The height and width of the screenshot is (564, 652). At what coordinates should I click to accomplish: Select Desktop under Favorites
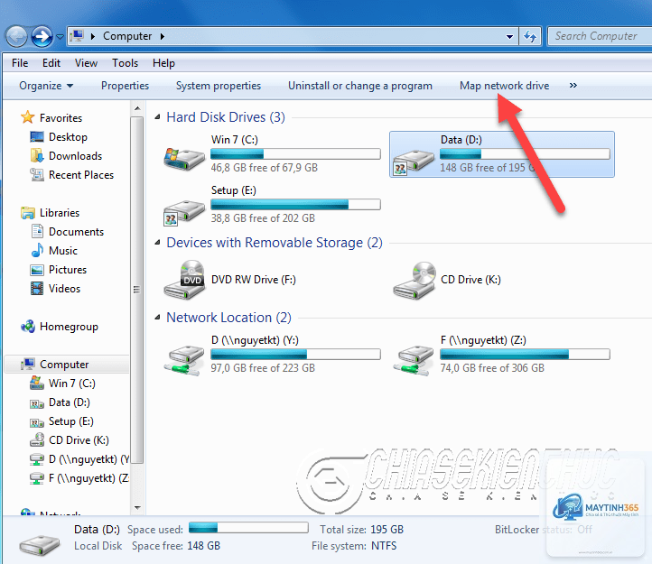click(x=68, y=137)
